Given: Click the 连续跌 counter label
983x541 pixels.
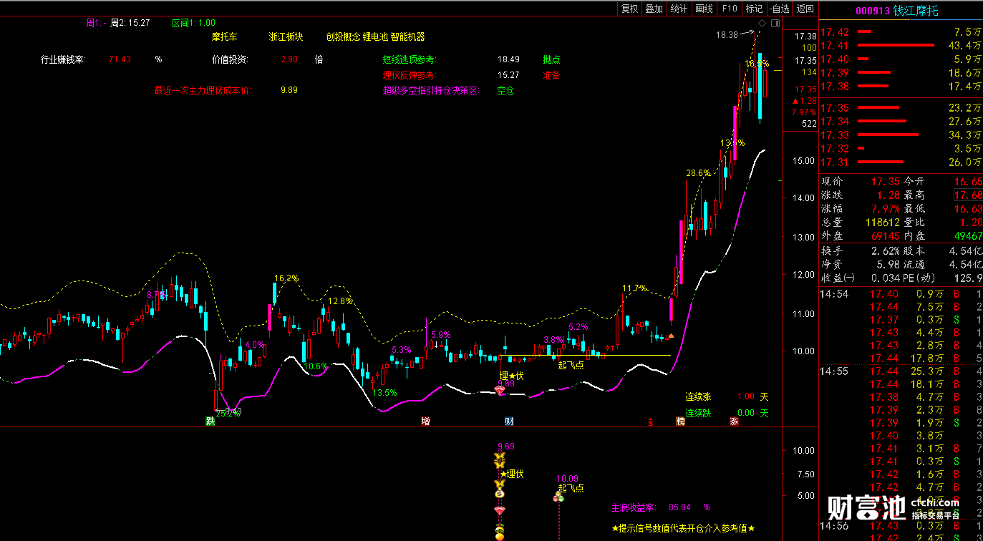Looking at the screenshot, I should (698, 413).
